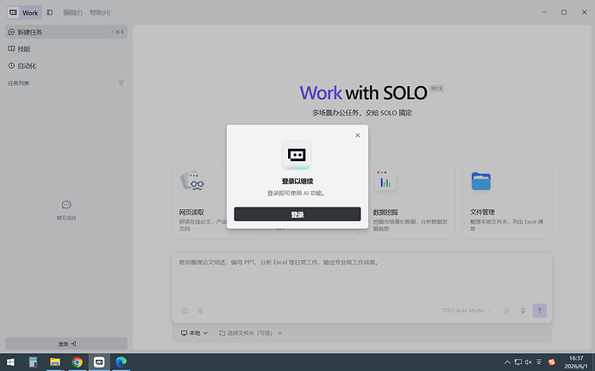This screenshot has width=595, height=371.
Task: Open the Windows Start menu
Action: click(x=10, y=362)
